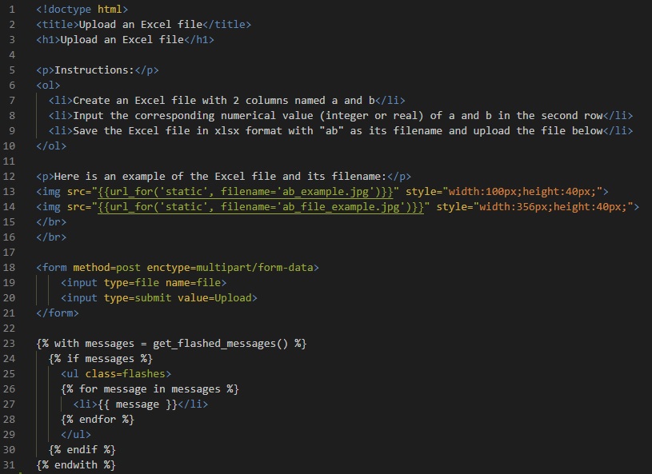
Task: Click the '{% endfor %}' statement on line 28
Action: click(x=98, y=420)
